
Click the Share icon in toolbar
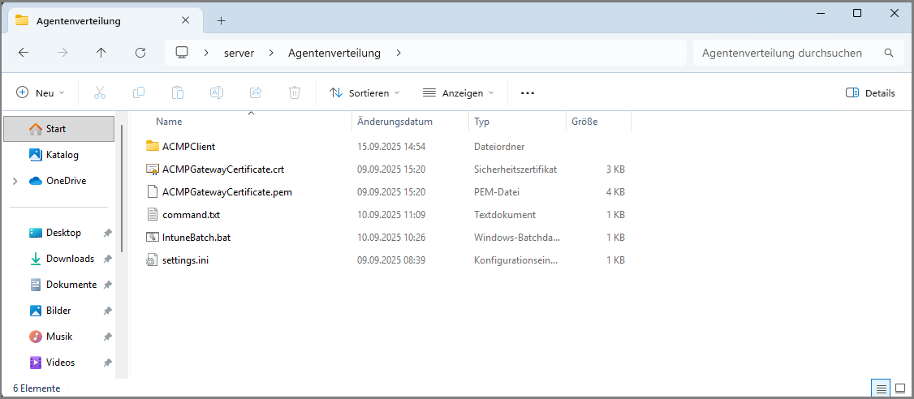pos(256,93)
